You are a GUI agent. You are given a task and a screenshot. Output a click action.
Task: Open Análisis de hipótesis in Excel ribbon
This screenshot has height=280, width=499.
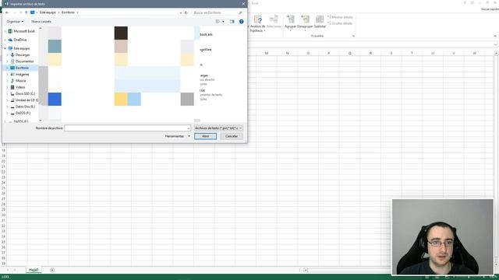coord(257,24)
